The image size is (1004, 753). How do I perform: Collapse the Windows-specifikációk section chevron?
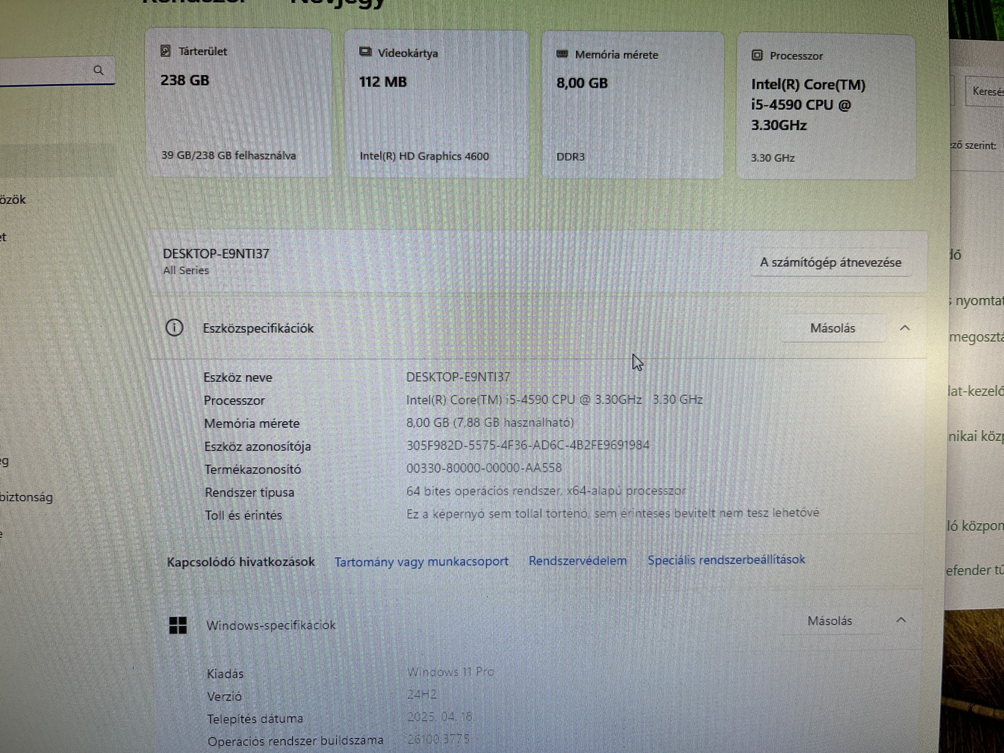coord(901,620)
